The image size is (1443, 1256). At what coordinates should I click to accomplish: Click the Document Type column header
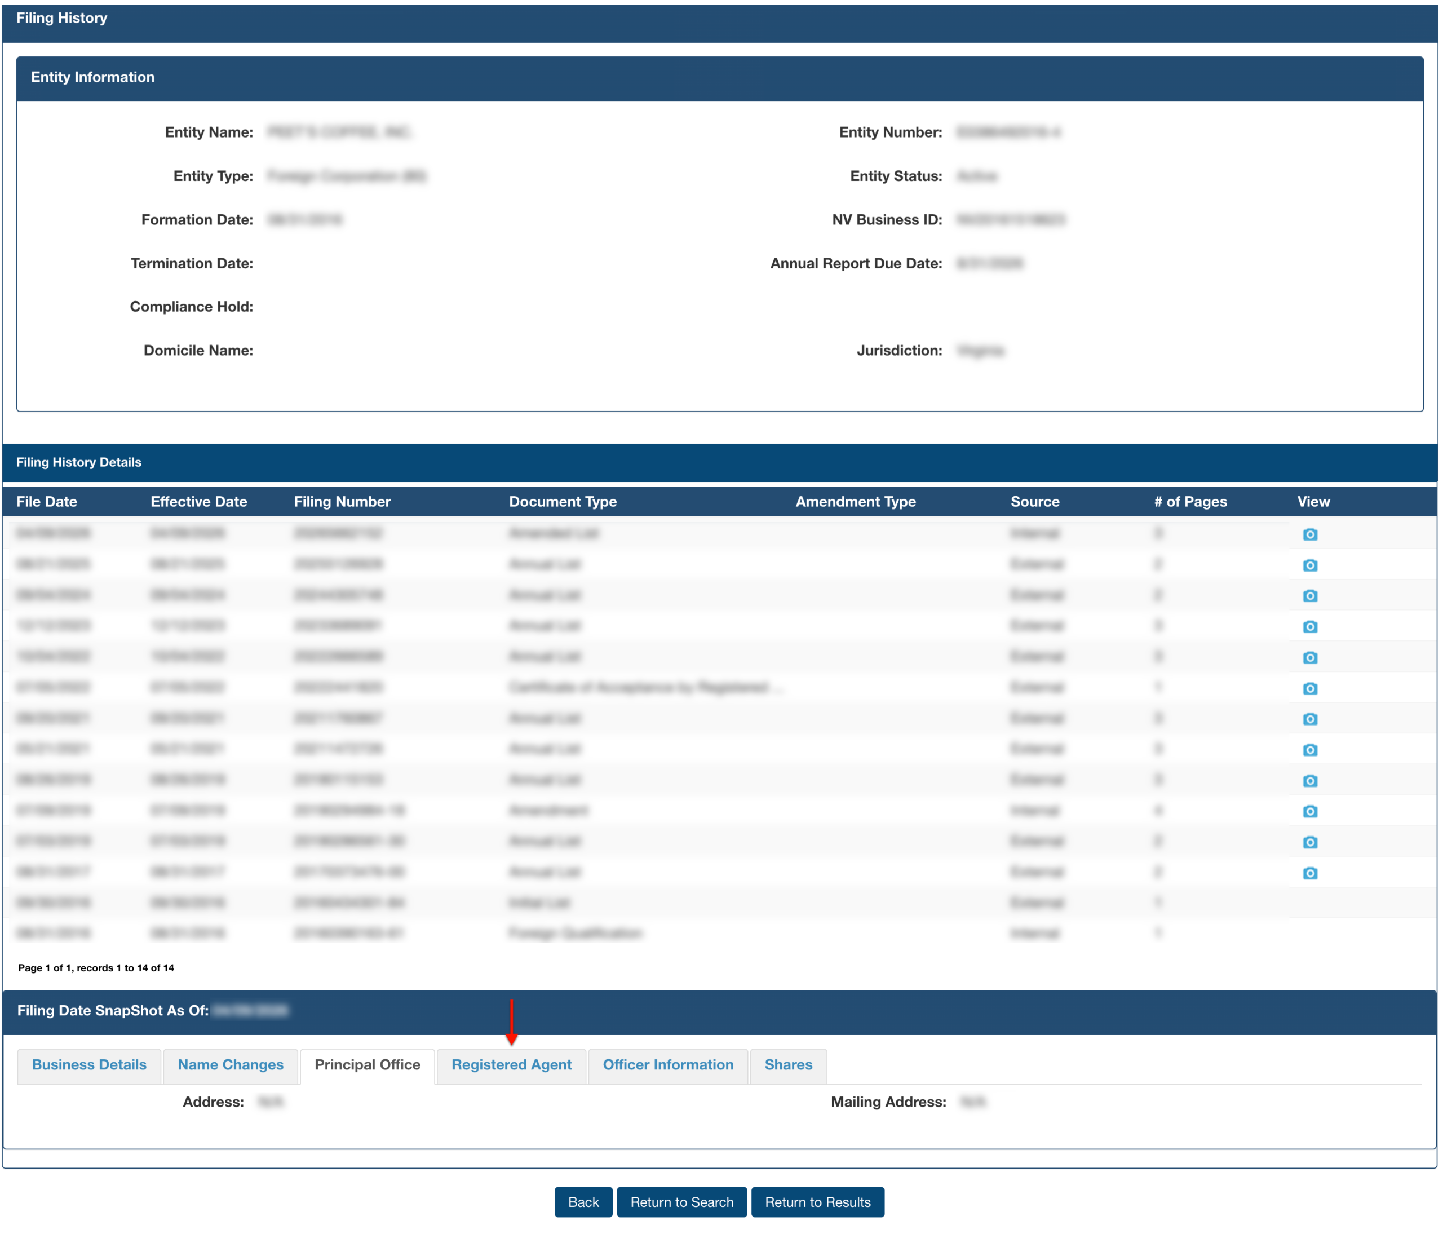563,502
